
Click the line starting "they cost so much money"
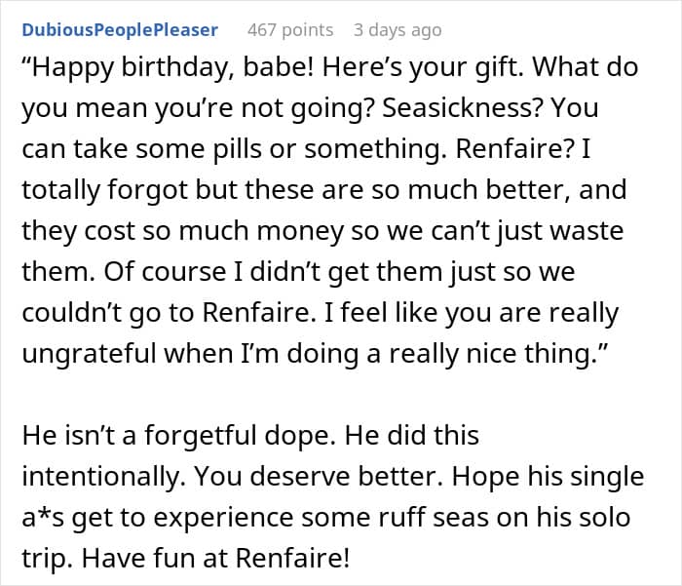(322, 231)
